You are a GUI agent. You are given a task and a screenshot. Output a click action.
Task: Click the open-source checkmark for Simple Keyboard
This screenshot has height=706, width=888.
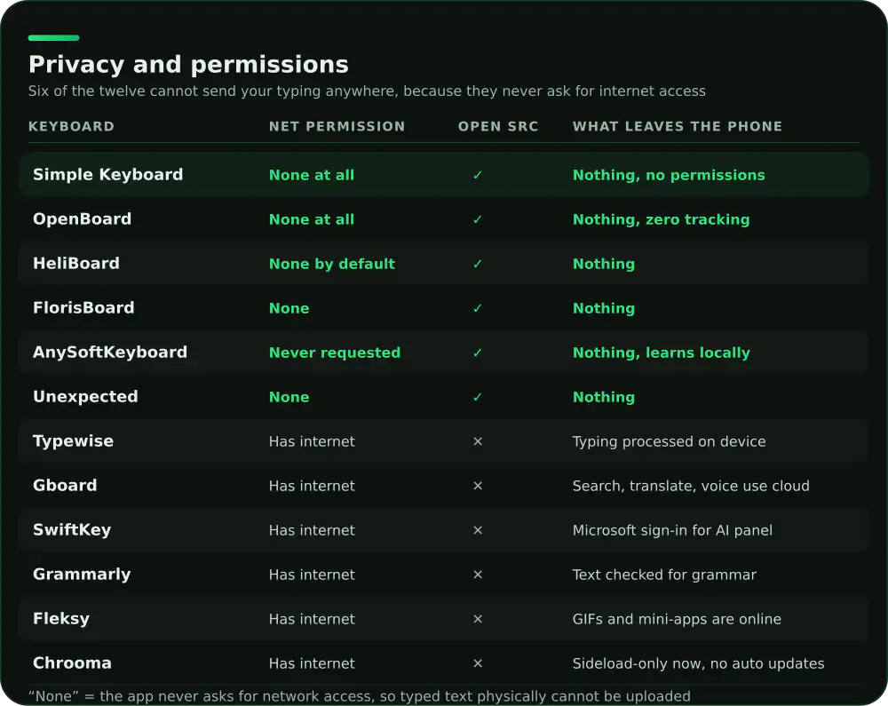(478, 175)
